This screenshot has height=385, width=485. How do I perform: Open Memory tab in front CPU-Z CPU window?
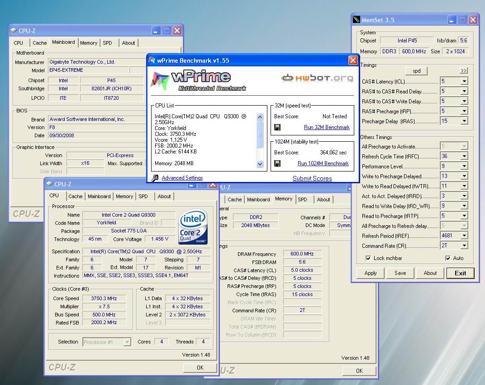tap(124, 196)
